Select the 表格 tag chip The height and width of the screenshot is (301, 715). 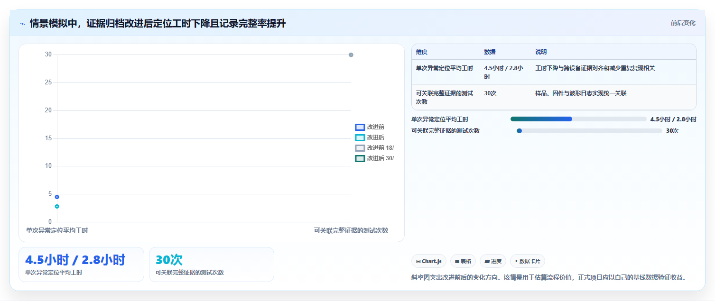(x=463, y=261)
